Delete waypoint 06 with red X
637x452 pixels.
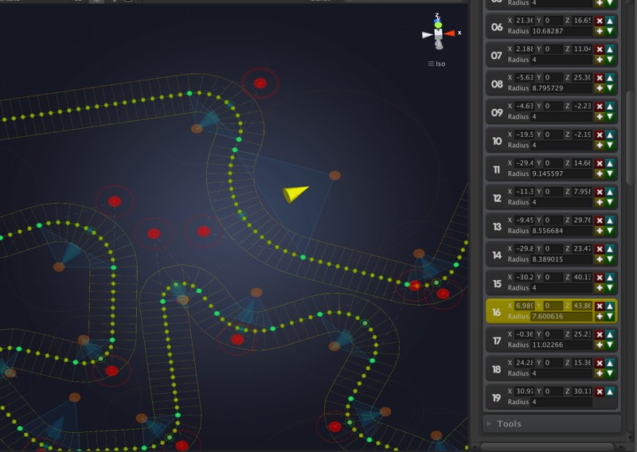point(600,21)
